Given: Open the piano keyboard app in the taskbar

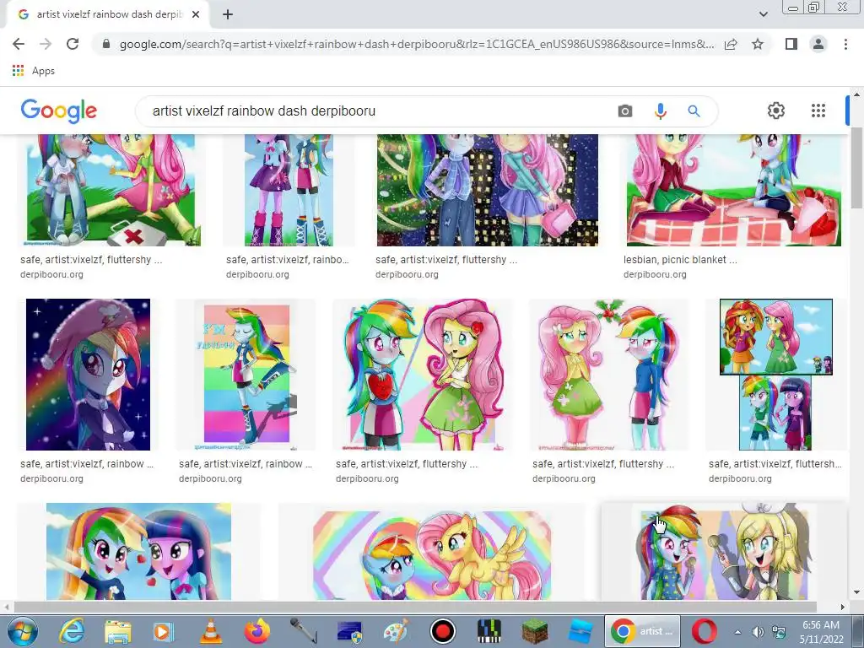Looking at the screenshot, I should click(x=489, y=631).
